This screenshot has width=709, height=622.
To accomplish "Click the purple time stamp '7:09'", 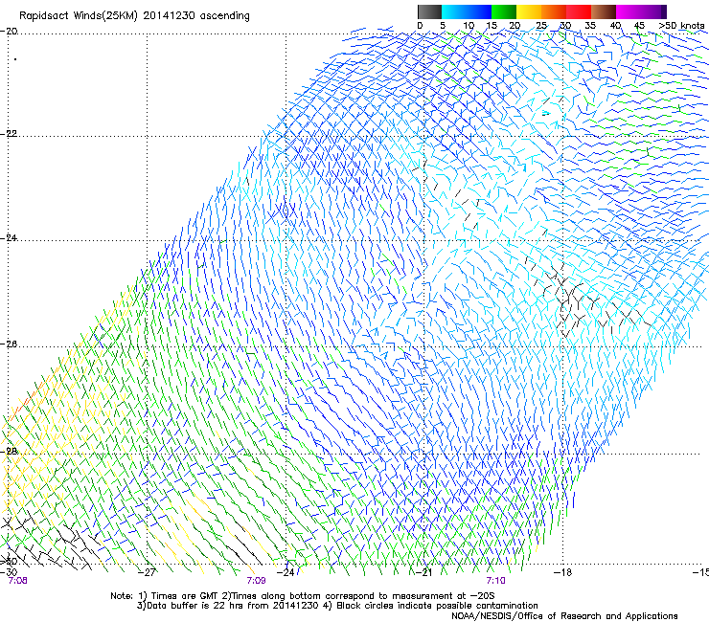I will pyautogui.click(x=256, y=581).
